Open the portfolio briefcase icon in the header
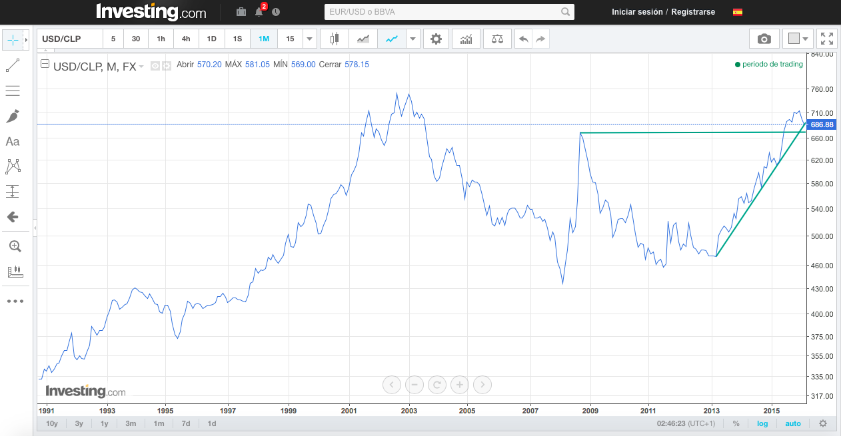841x436 pixels. coord(241,12)
